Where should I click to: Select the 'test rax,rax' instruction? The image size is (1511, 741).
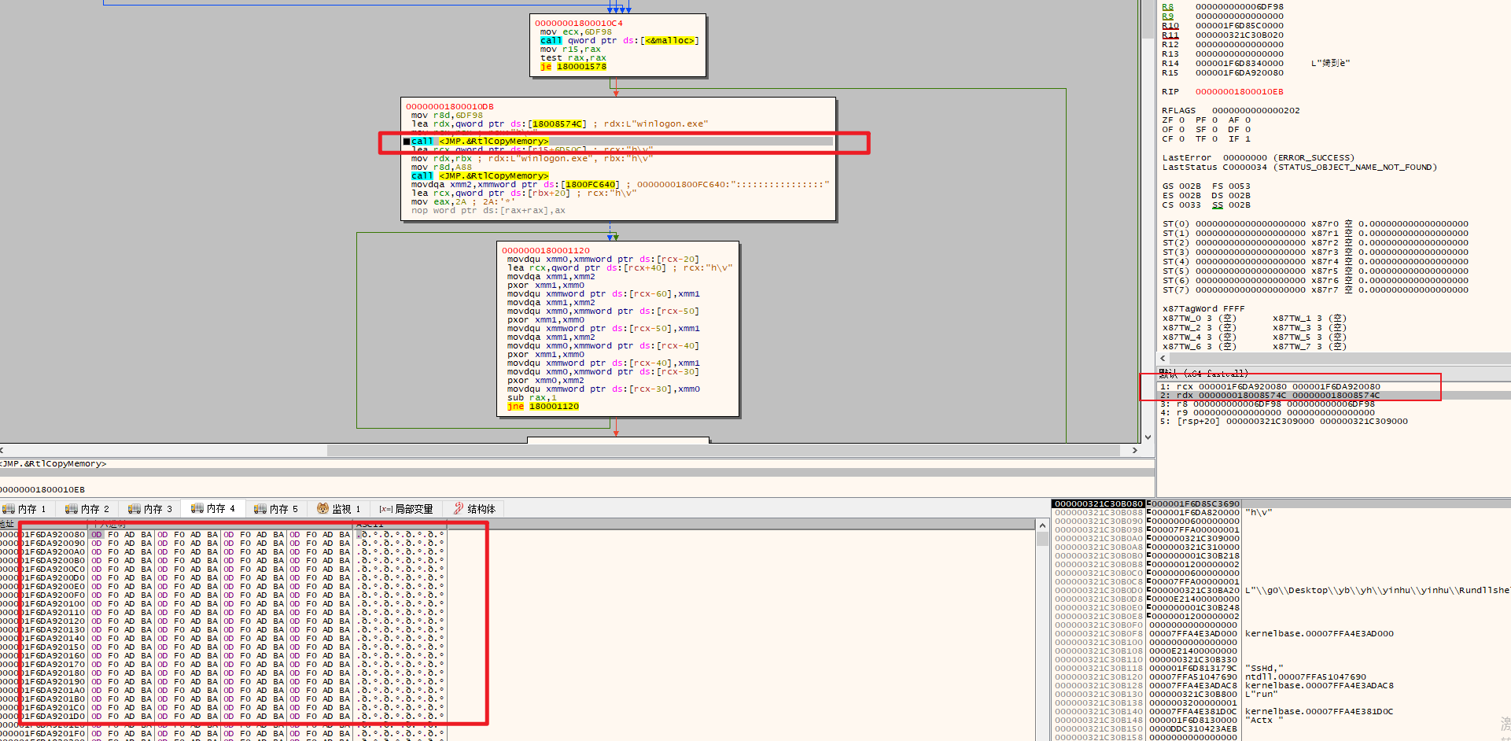point(573,58)
